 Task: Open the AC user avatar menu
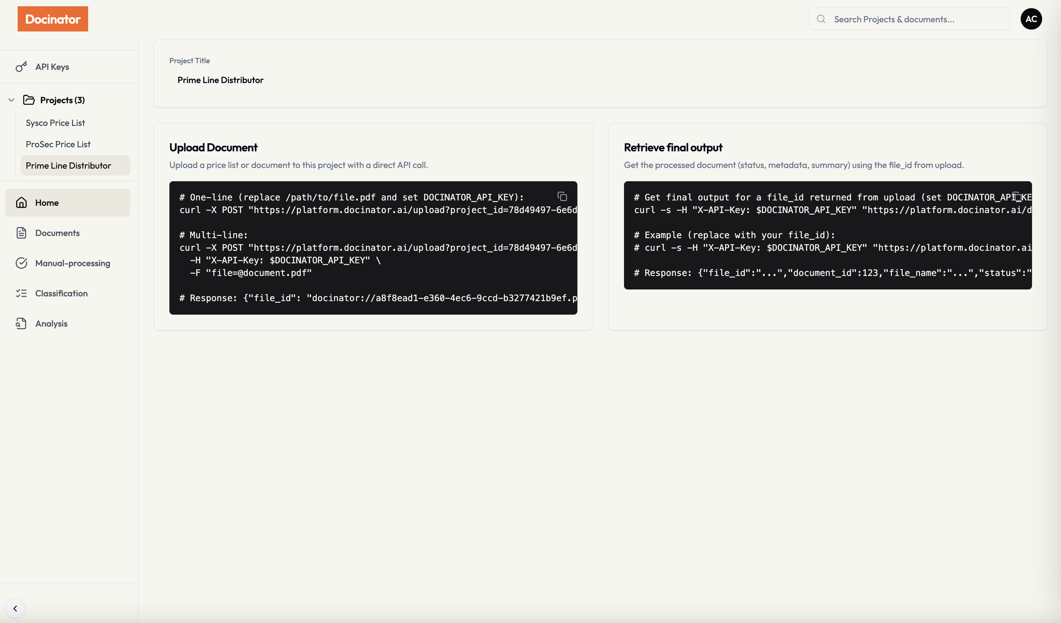tap(1031, 19)
